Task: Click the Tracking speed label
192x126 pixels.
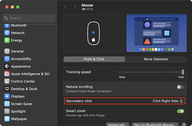Action: (x=79, y=72)
